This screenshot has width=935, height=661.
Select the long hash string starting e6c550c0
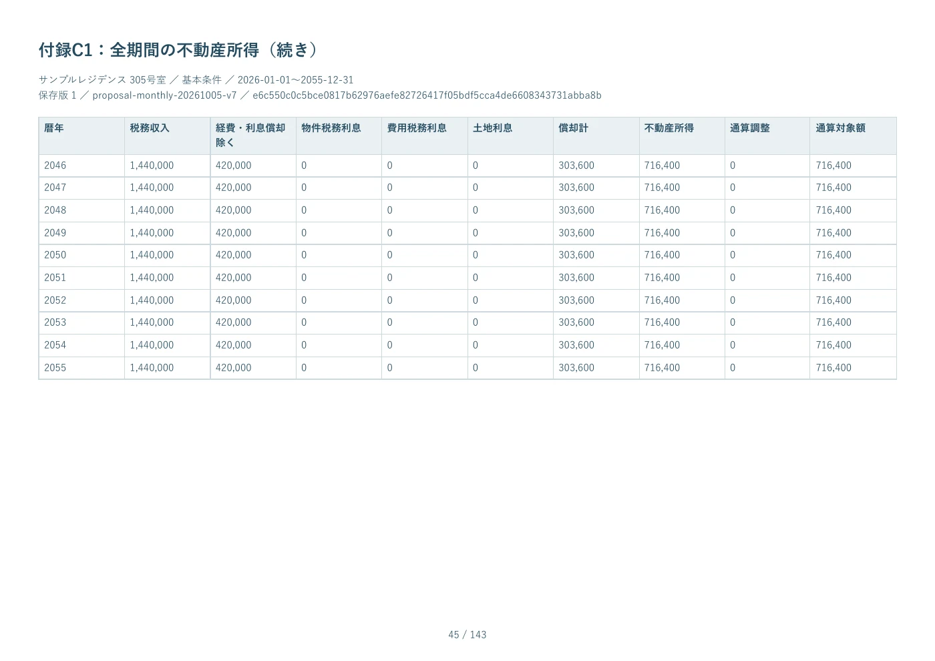(x=427, y=95)
